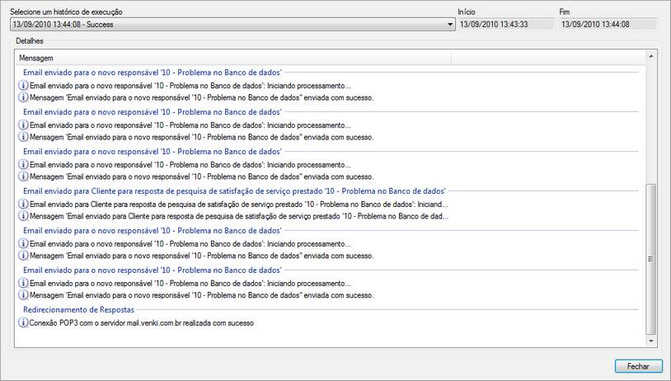Click the Início date field
The height and width of the screenshot is (381, 671).
coord(506,25)
